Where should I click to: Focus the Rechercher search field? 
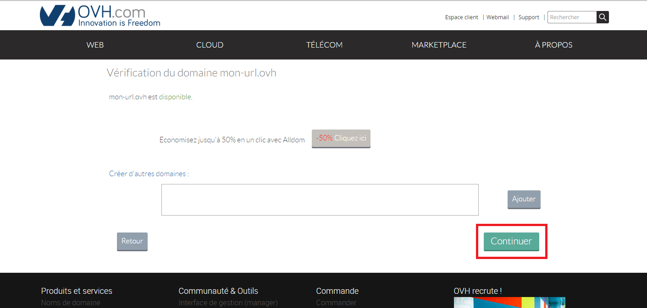pos(572,17)
